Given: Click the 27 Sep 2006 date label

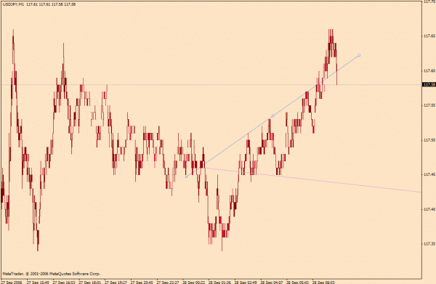Looking at the screenshot, I should 12,282.
